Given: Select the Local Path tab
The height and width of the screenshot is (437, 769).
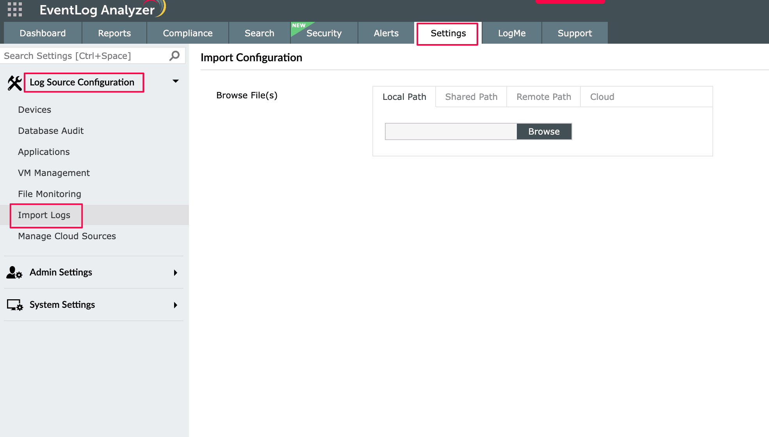Looking at the screenshot, I should [x=404, y=97].
